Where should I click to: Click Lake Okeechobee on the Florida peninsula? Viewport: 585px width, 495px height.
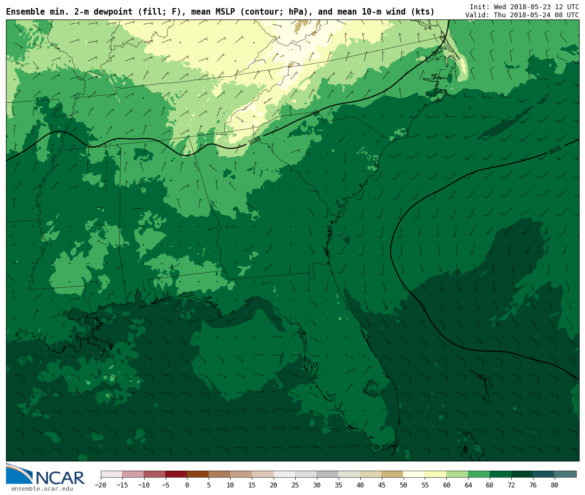click(371, 387)
